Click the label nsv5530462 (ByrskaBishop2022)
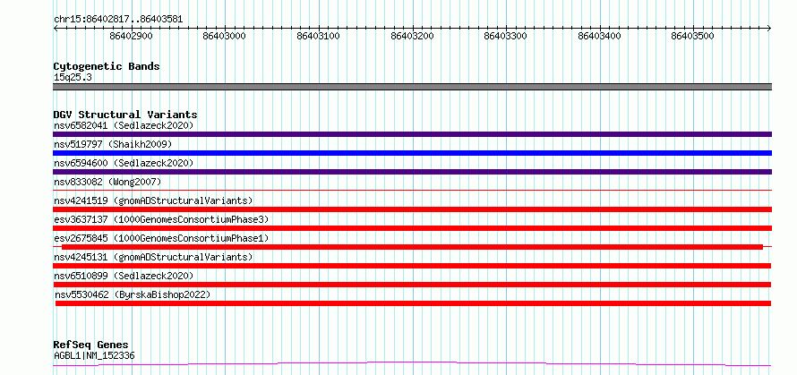The height and width of the screenshot is (375, 797). click(x=133, y=294)
